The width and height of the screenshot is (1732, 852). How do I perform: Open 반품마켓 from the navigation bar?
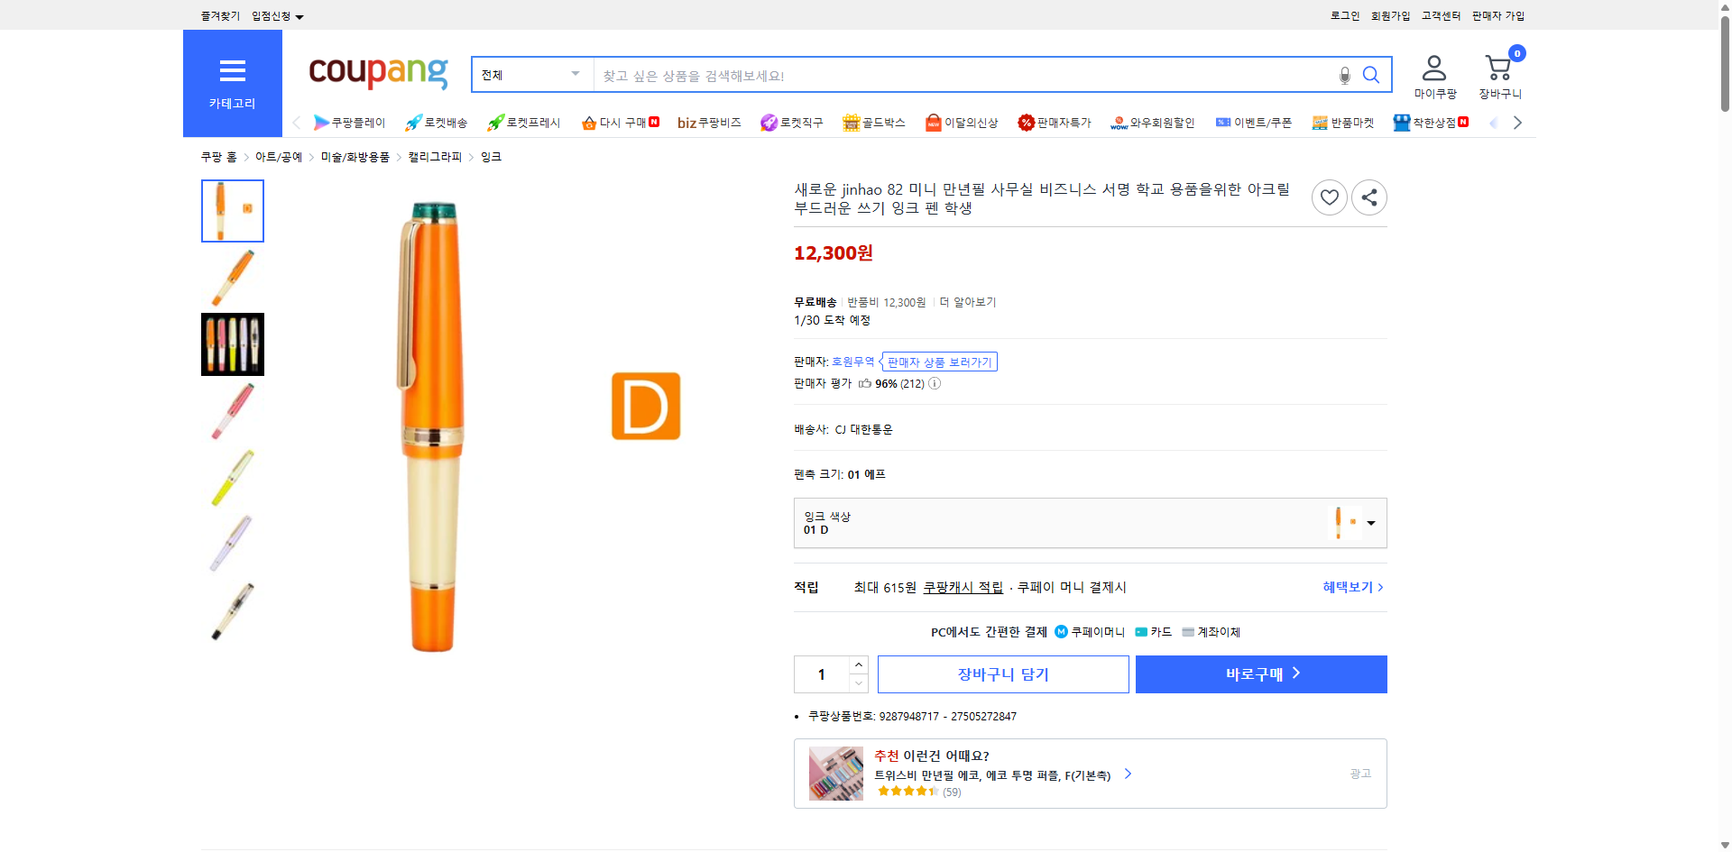click(x=1319, y=122)
